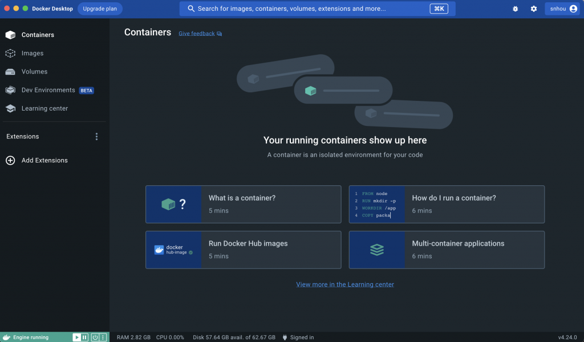Click the RAM 2.82 GB status
This screenshot has width=584, height=342.
click(133, 337)
